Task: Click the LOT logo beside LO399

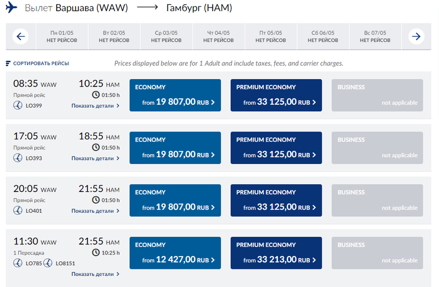Action: [x=18, y=106]
